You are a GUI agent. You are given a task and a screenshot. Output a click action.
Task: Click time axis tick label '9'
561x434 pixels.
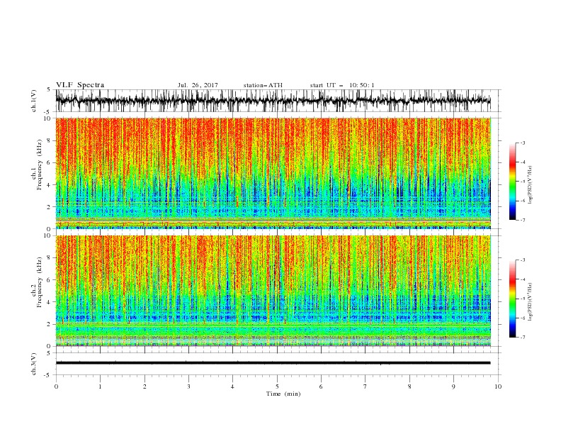click(453, 386)
